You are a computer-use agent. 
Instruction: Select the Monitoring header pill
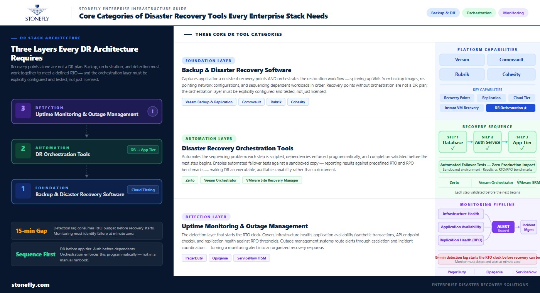click(513, 13)
